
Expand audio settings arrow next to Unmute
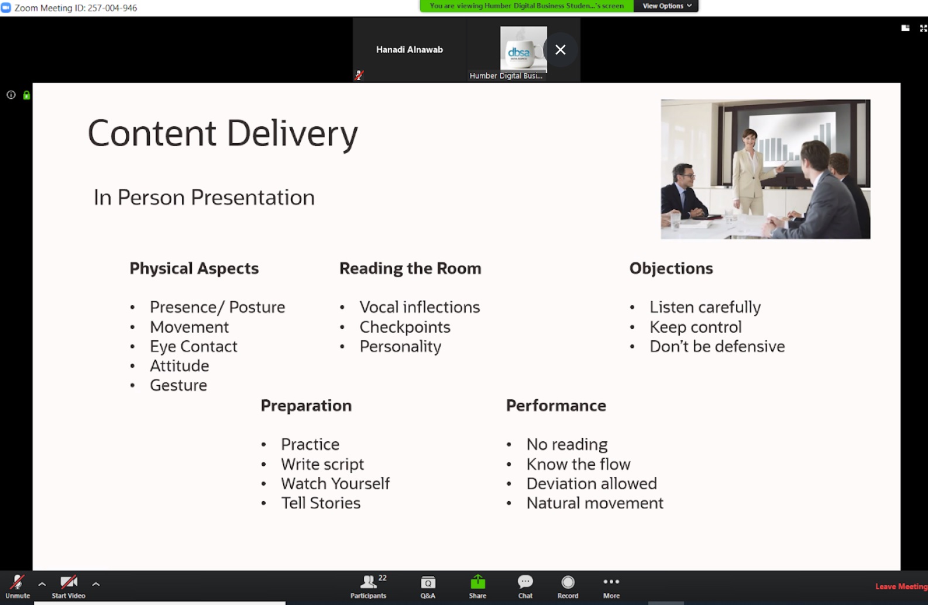[x=42, y=584]
